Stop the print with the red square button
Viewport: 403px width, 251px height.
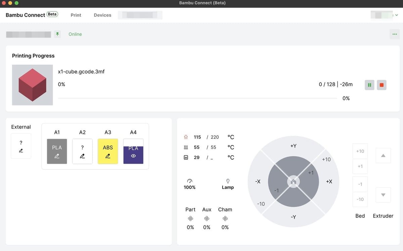pos(382,85)
